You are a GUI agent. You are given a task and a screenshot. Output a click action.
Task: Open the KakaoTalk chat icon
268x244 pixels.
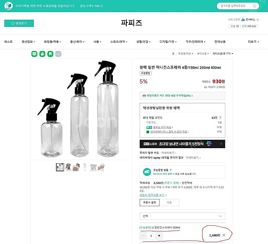(34, 54)
